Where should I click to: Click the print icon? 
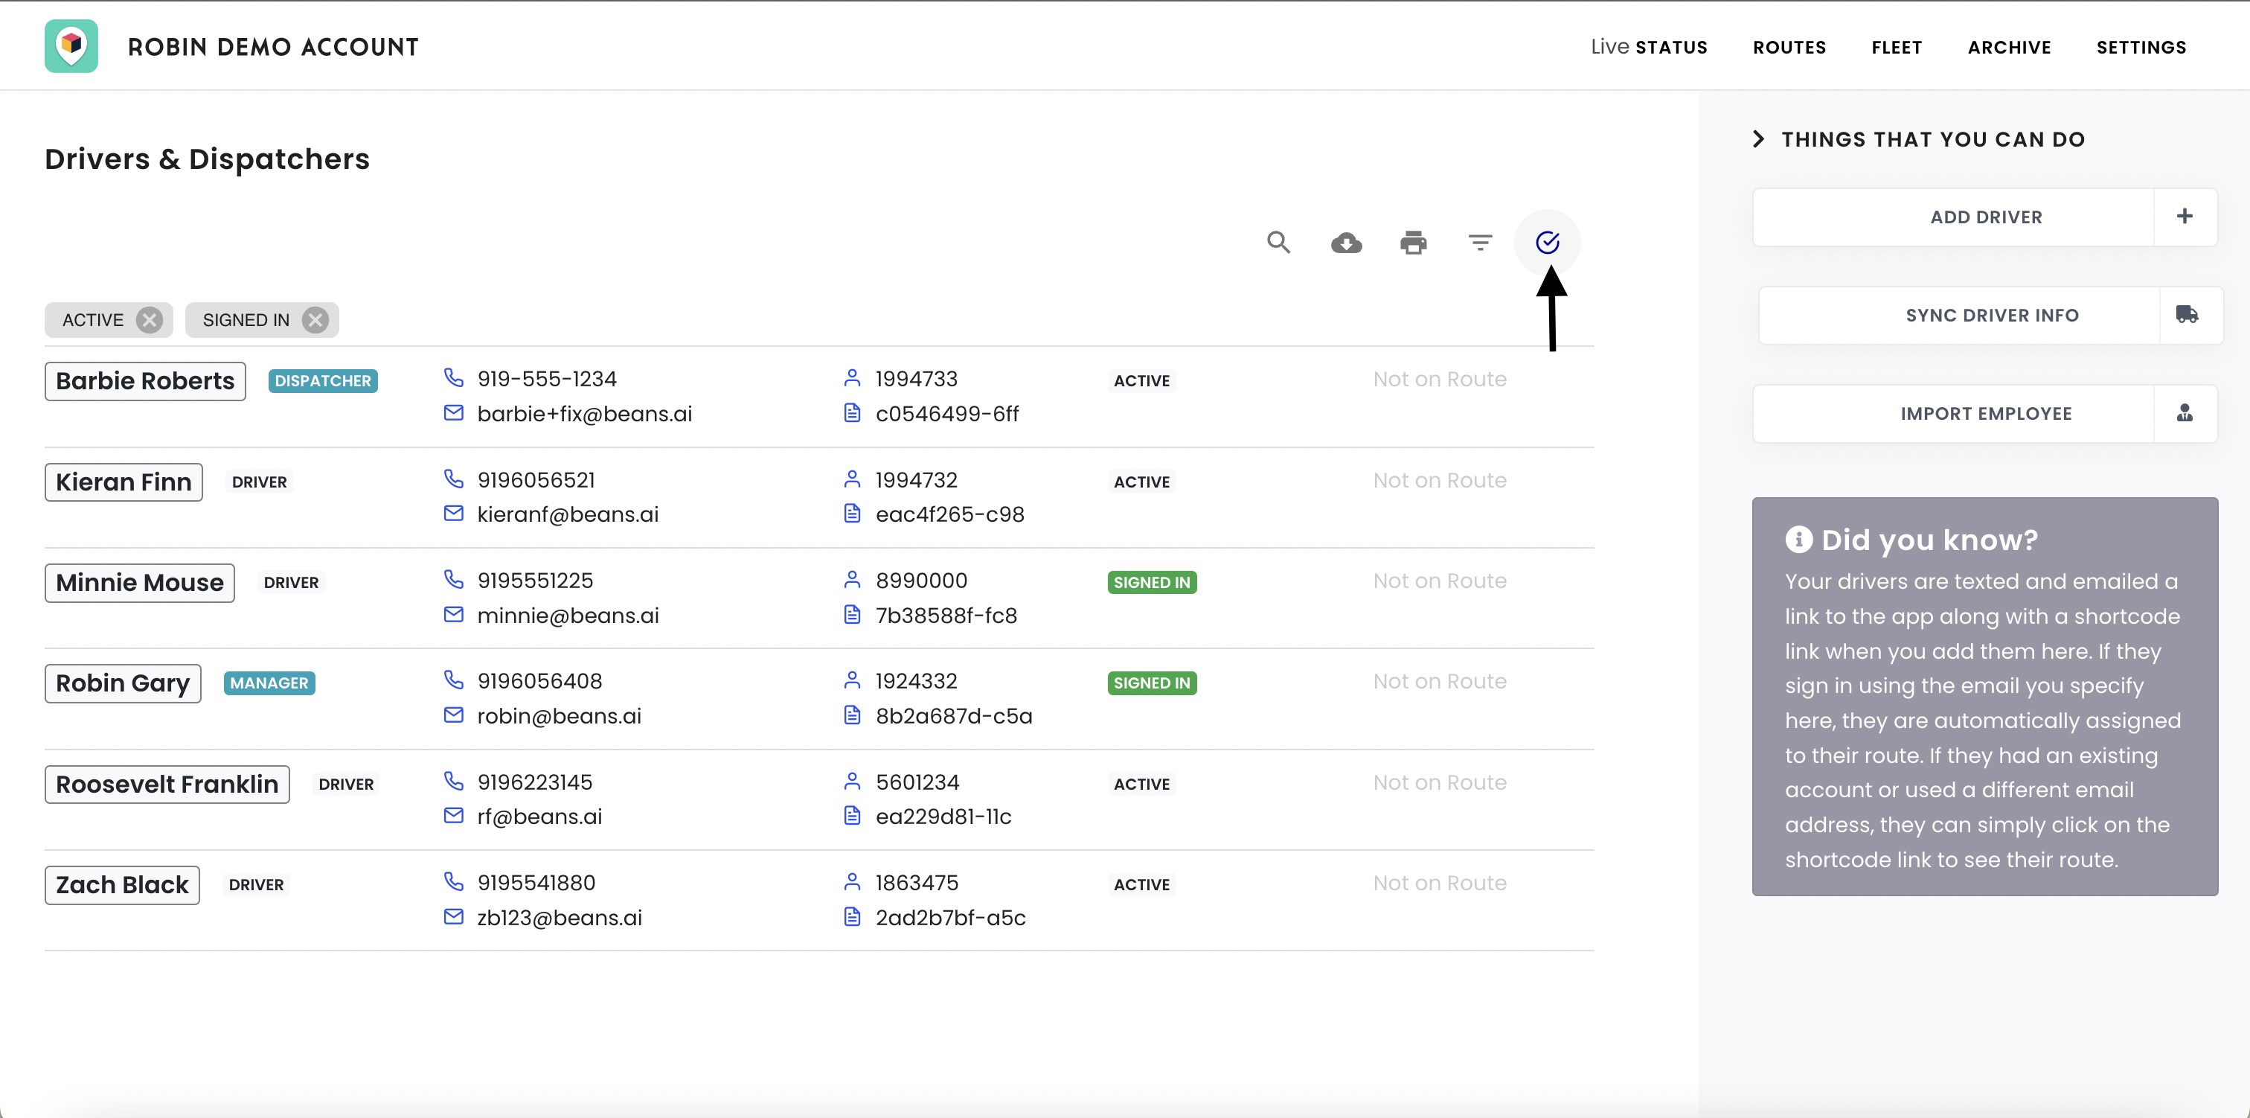point(1413,243)
